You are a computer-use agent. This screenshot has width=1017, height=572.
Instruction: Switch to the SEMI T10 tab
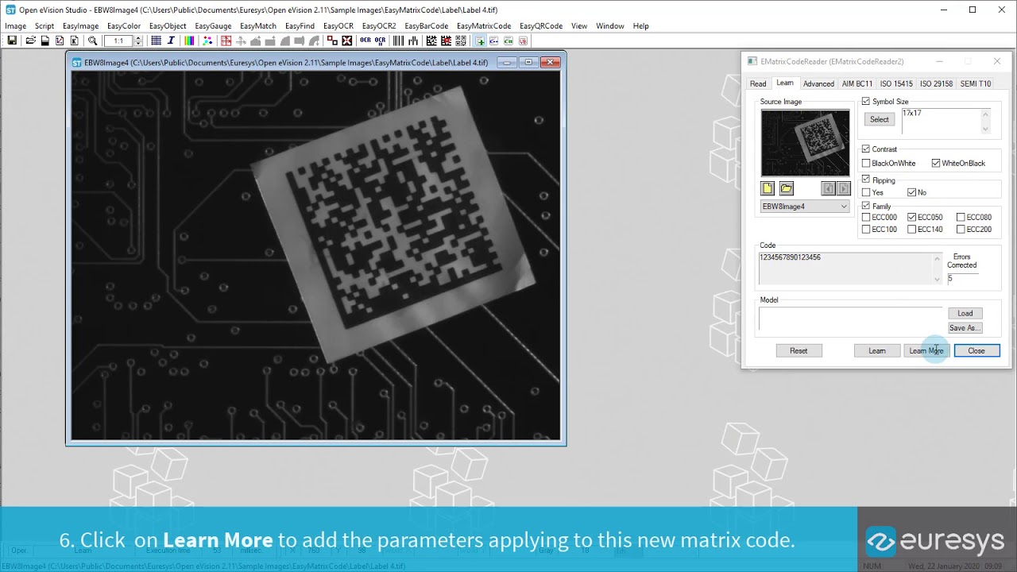point(976,83)
